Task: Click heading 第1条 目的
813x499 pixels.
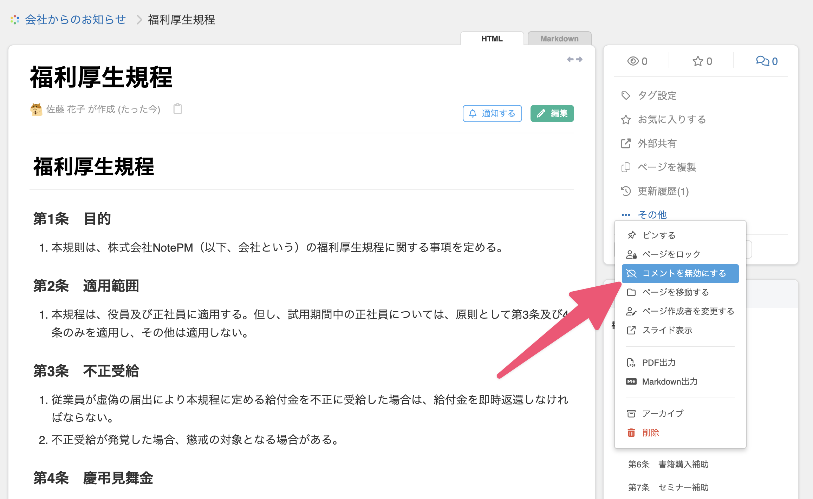Action: 72,219
